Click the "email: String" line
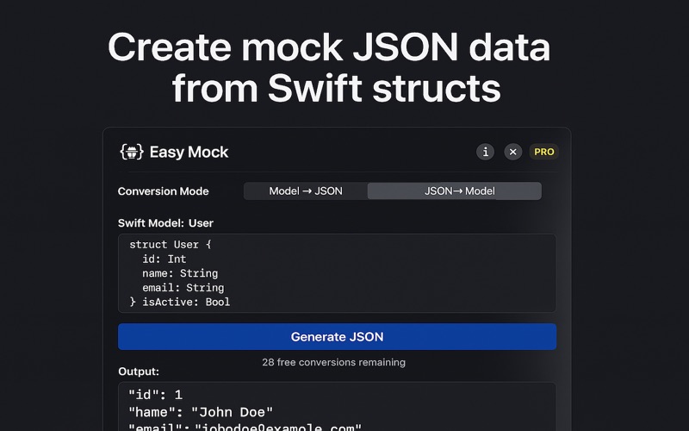 (x=183, y=288)
